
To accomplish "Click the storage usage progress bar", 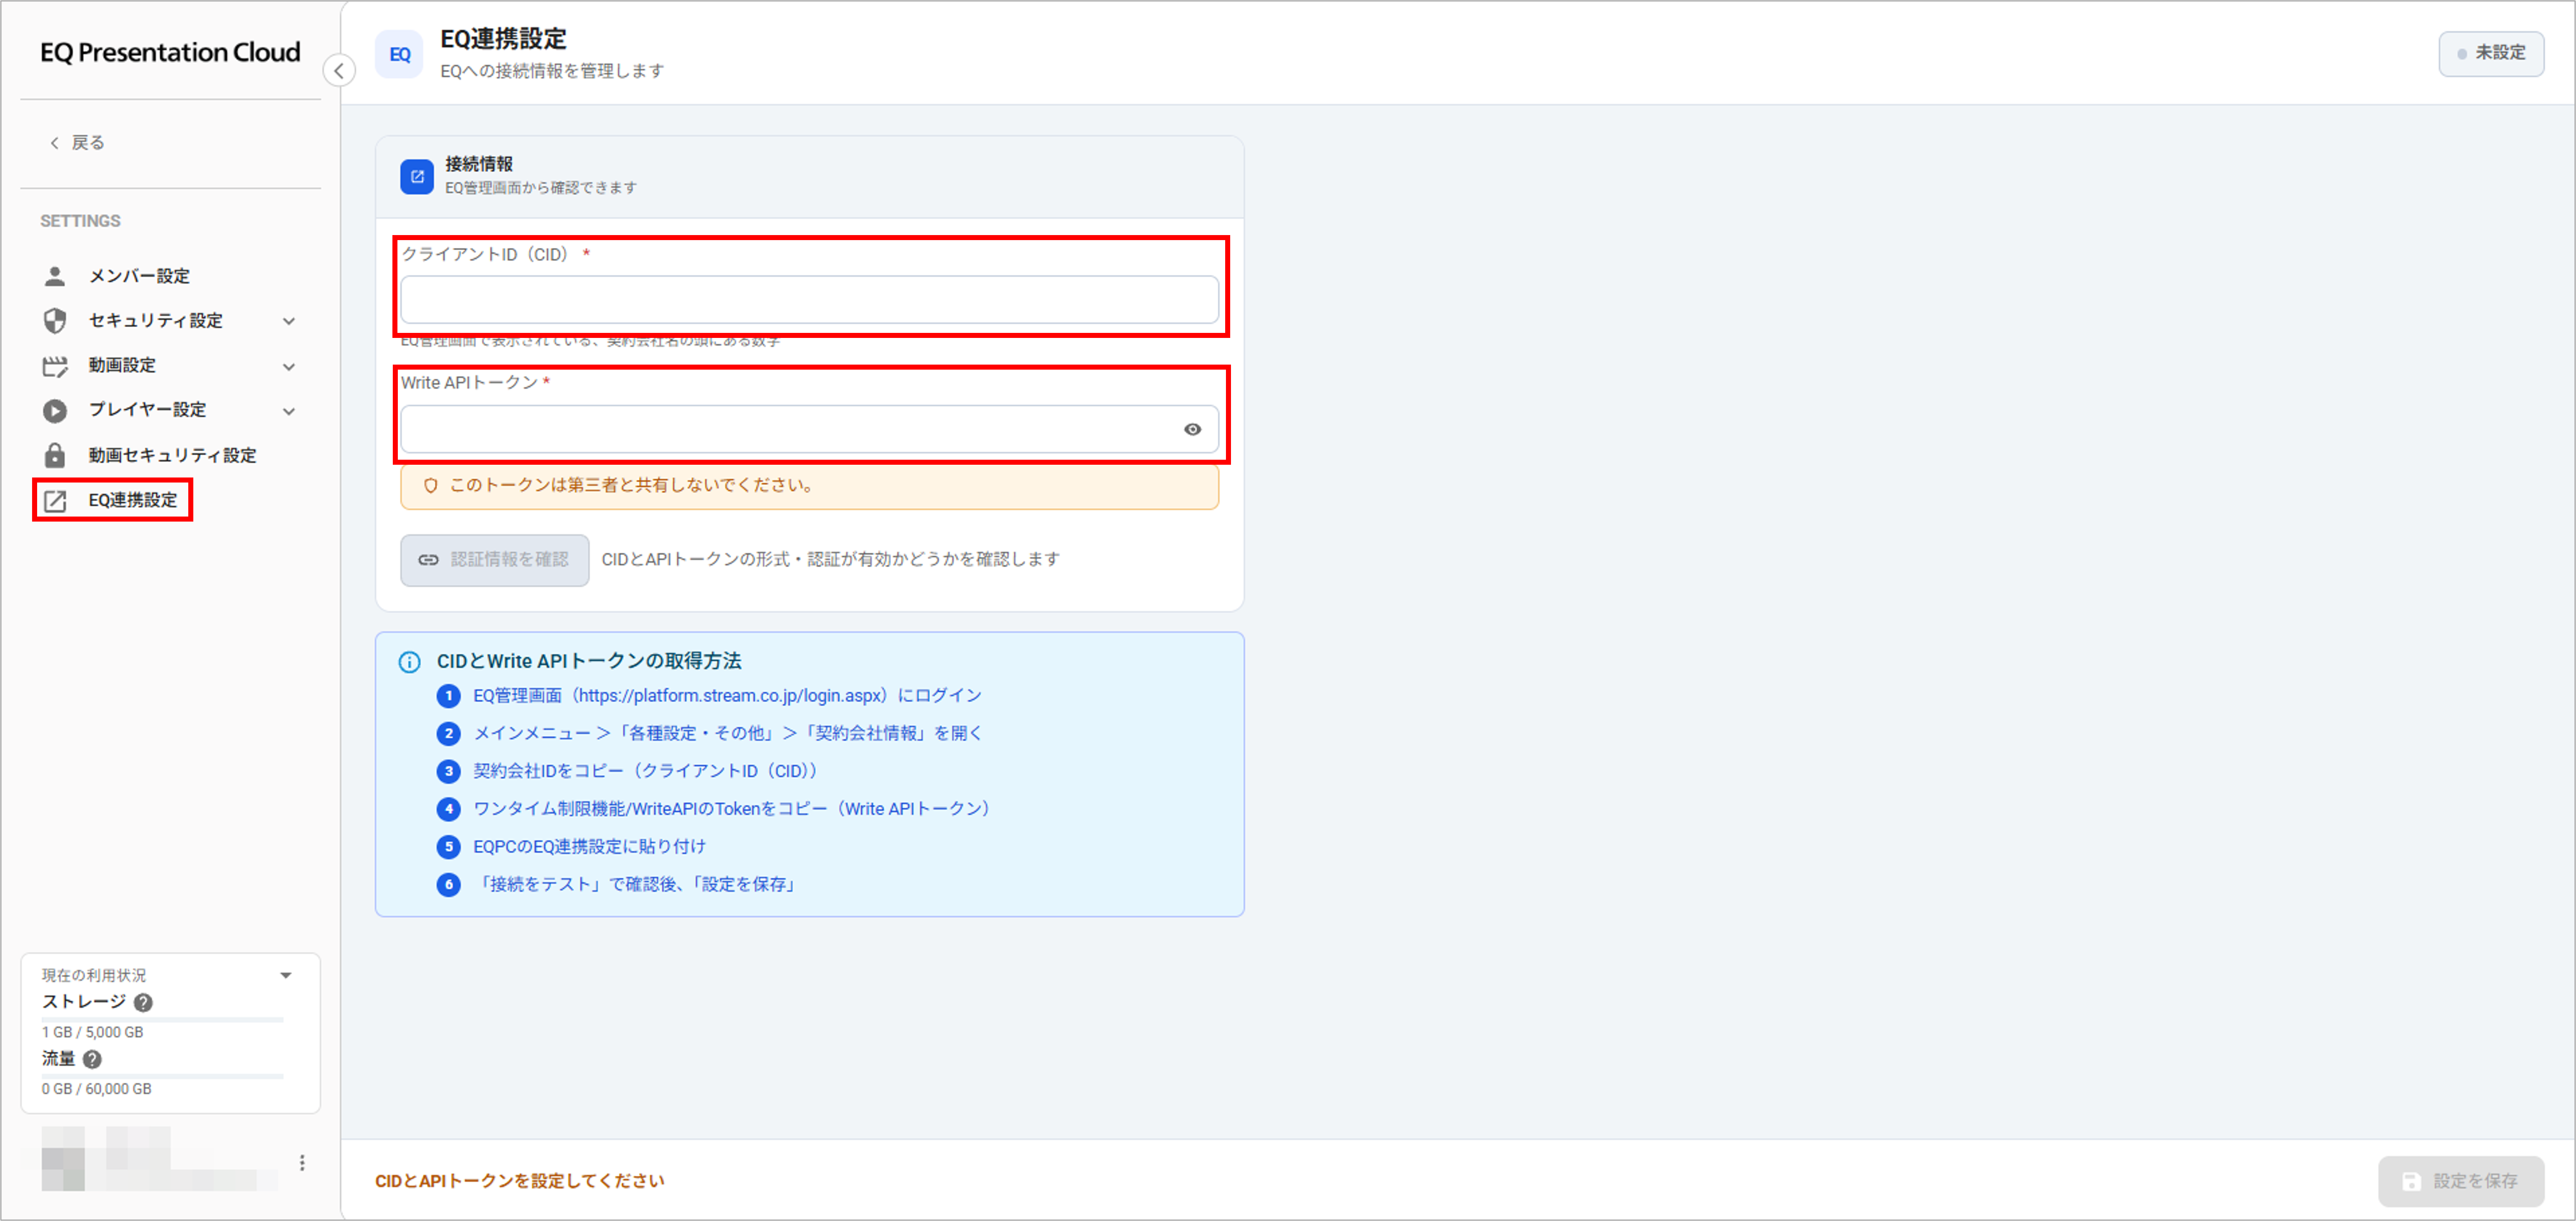I will (x=163, y=1019).
